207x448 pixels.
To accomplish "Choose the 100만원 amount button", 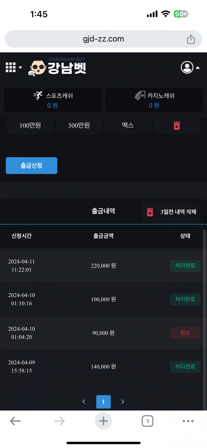I will point(30,126).
